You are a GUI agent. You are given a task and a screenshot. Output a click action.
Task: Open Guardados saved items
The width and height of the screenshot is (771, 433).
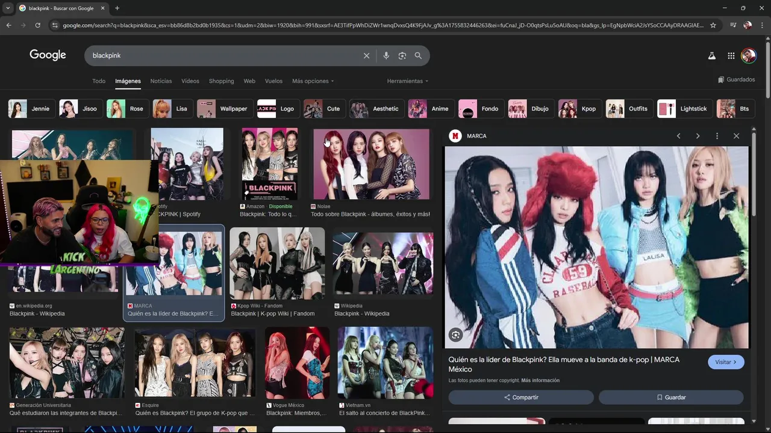click(x=736, y=79)
